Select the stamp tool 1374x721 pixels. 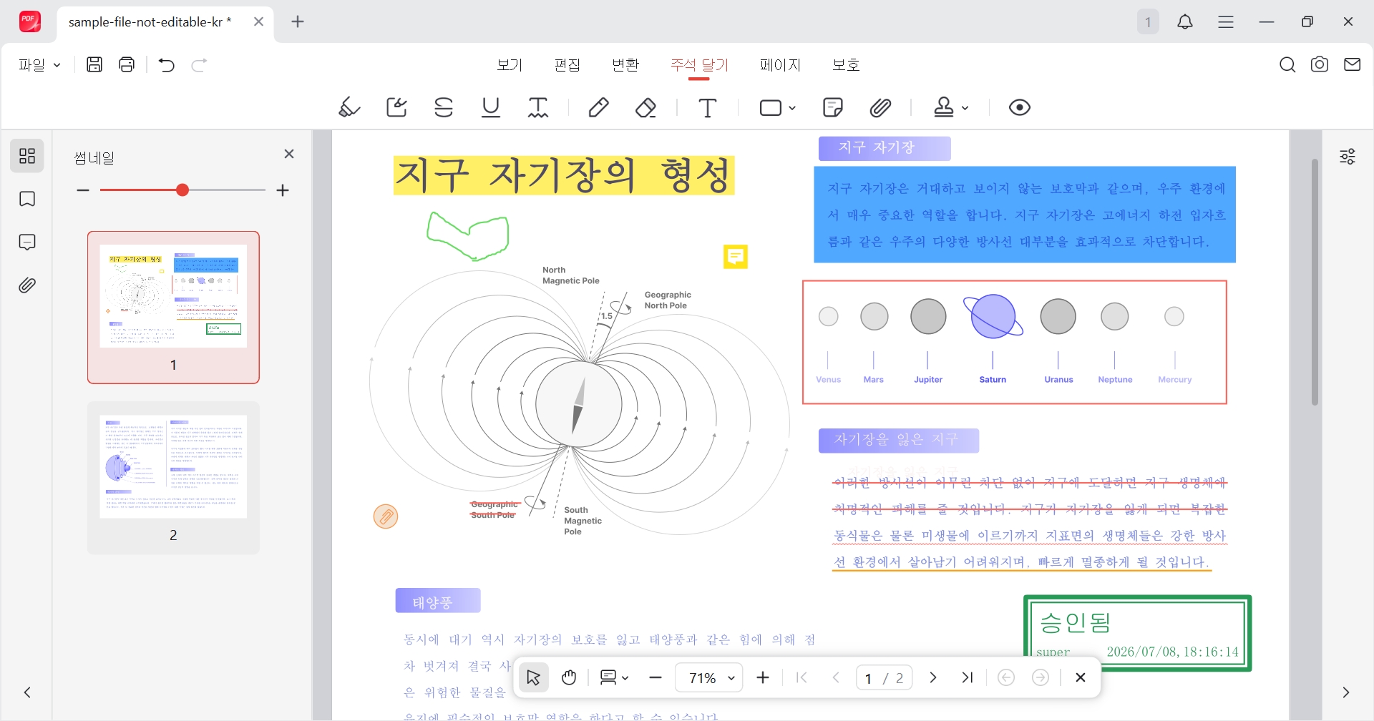[x=944, y=107]
